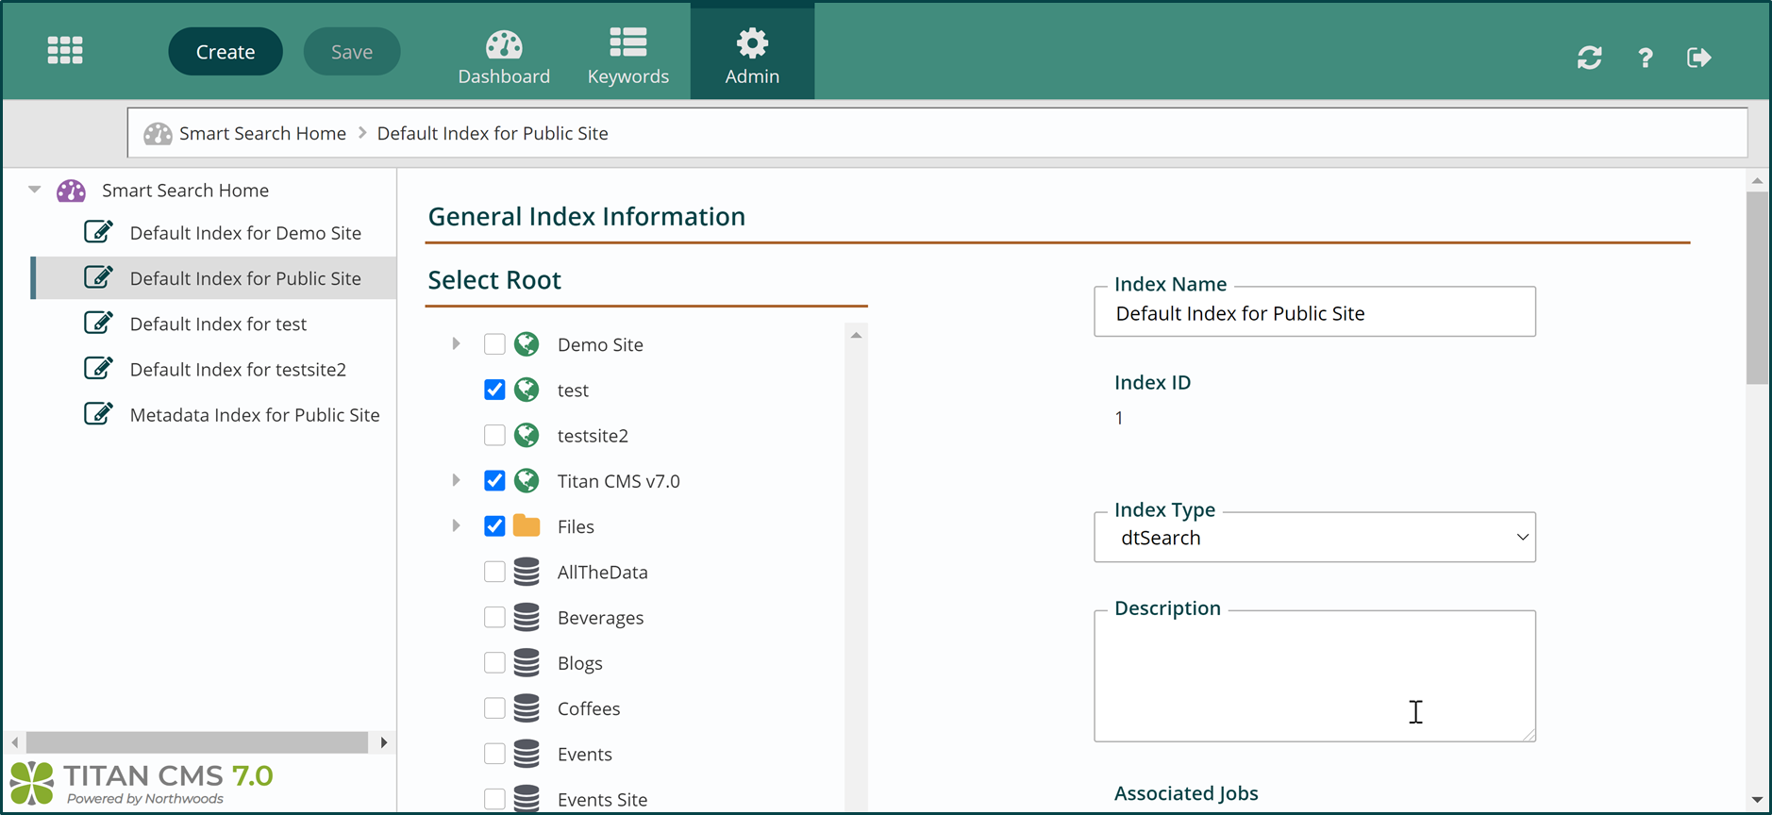Uncheck the Files checkbox

[x=494, y=525]
